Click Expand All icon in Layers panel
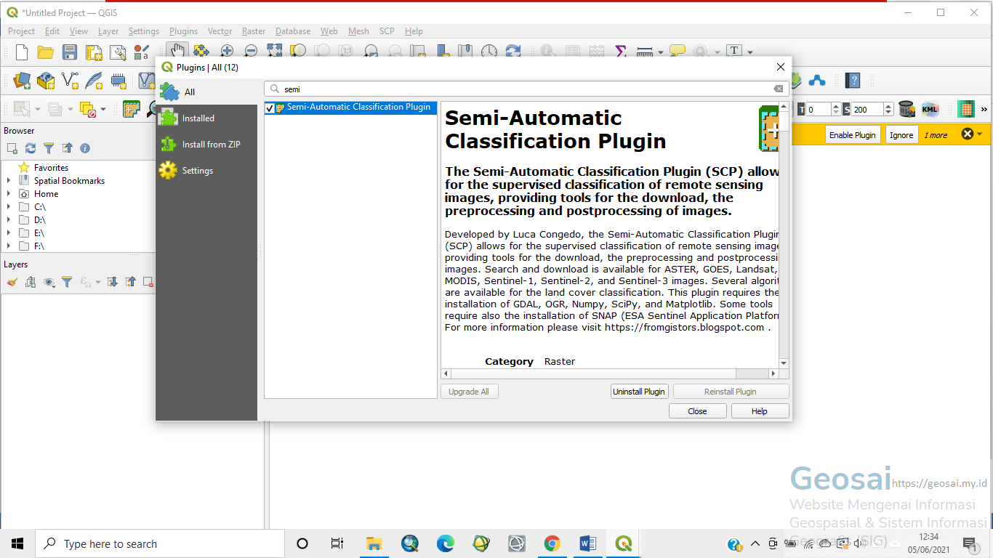Screen dimensions: 993x558 [112, 282]
